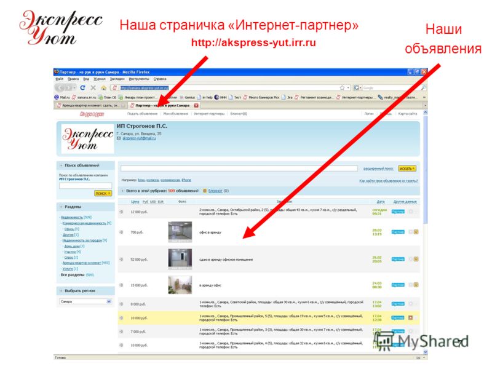
Task: Open the Журнал menu
Action: coord(100,79)
